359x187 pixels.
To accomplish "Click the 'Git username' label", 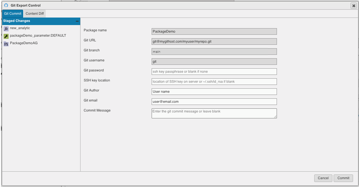I will click(x=94, y=60).
